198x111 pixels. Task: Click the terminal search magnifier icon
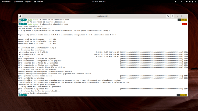click(x=168, y=16)
